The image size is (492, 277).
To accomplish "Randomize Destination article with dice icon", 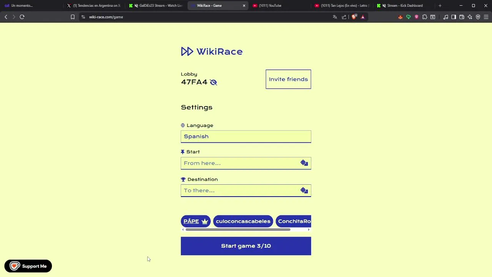I will [x=304, y=190].
